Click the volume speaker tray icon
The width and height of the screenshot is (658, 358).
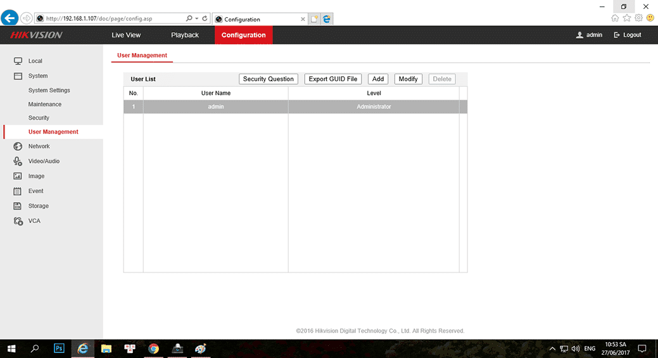tap(575, 348)
